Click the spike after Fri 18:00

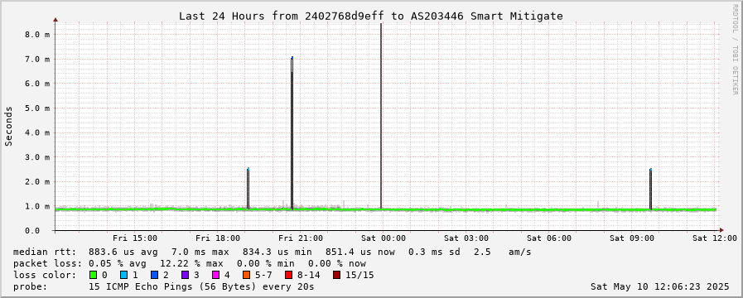(248, 189)
